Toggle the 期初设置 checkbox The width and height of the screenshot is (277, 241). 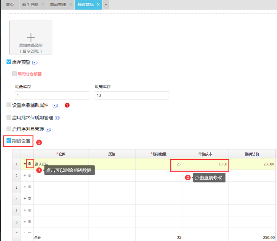click(x=9, y=141)
